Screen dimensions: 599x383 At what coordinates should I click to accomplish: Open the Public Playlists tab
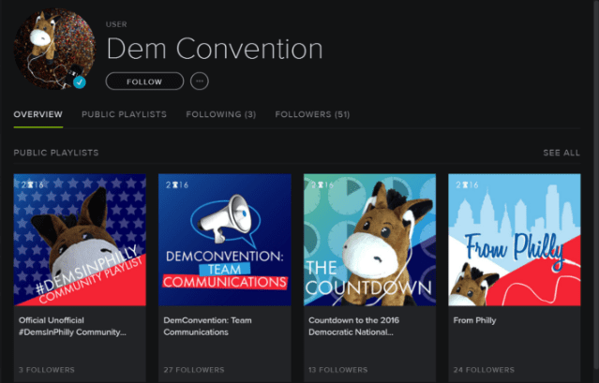pyautogui.click(x=124, y=114)
